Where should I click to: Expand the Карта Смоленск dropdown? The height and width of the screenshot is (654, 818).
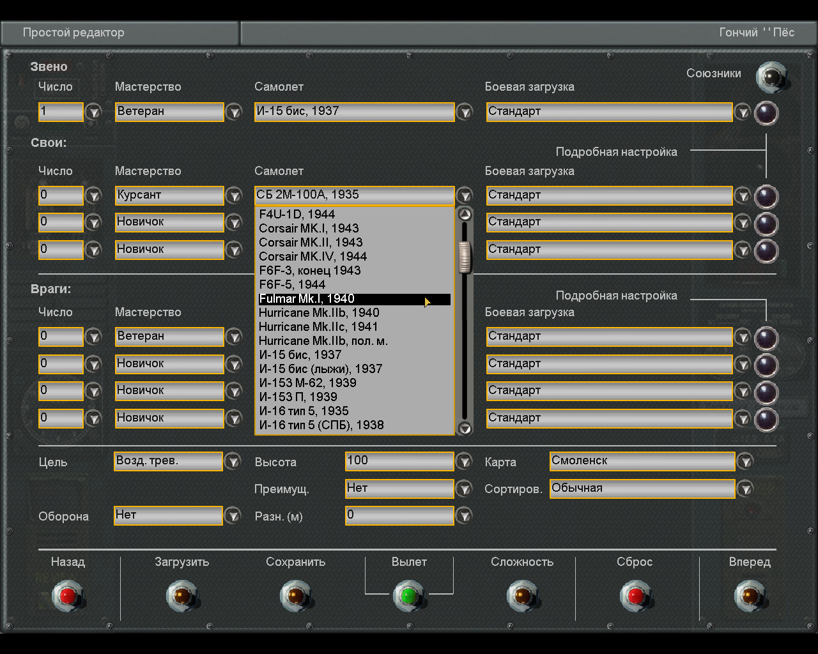(745, 461)
